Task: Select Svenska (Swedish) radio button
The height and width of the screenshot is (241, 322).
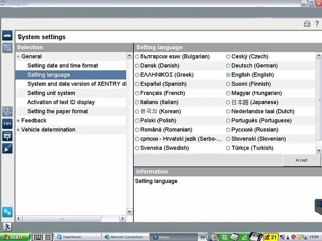Action: click(x=137, y=148)
